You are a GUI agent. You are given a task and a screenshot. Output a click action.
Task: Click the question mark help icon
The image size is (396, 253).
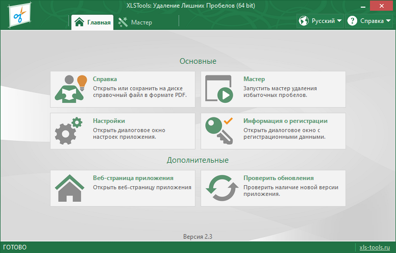pyautogui.click(x=352, y=21)
